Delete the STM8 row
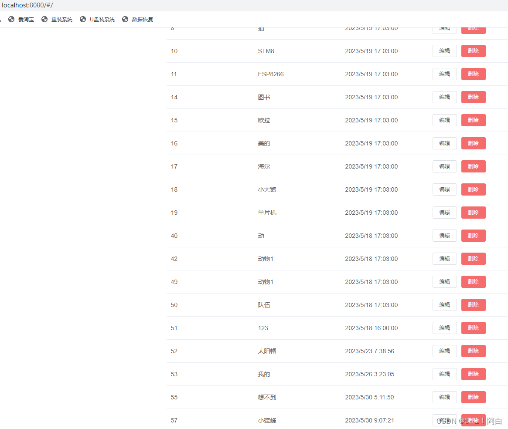 pos(474,51)
